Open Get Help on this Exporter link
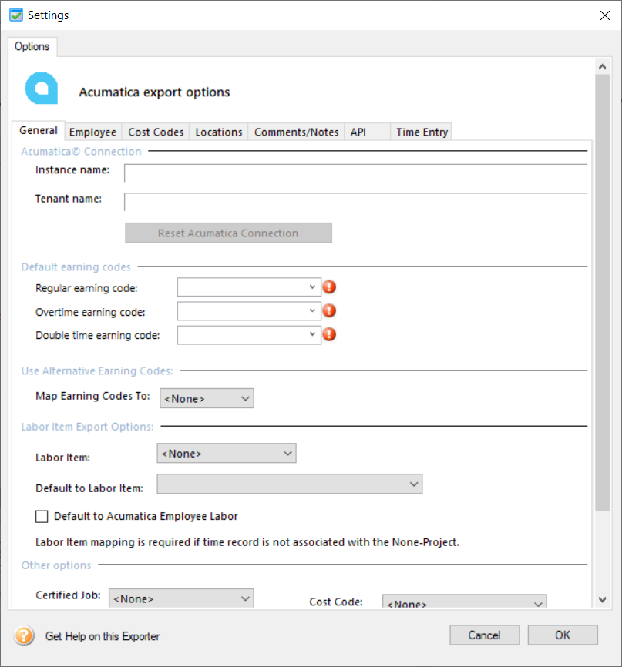Viewport: 622px width, 667px height. (103, 636)
